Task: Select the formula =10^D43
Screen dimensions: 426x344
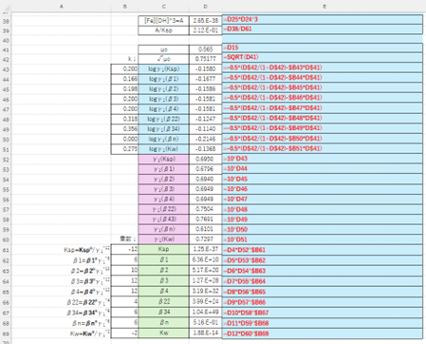Action: pyautogui.click(x=323, y=159)
